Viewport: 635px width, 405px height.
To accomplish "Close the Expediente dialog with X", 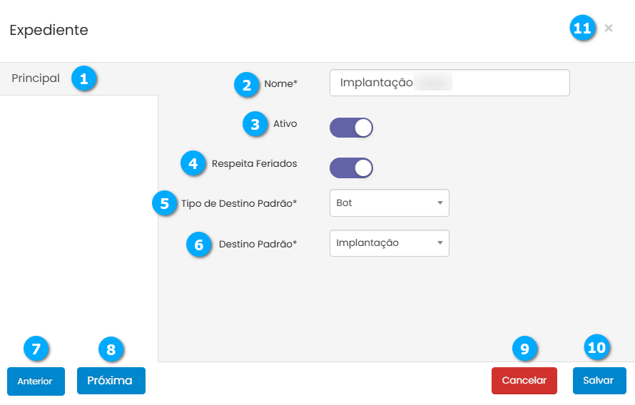I will coord(609,28).
